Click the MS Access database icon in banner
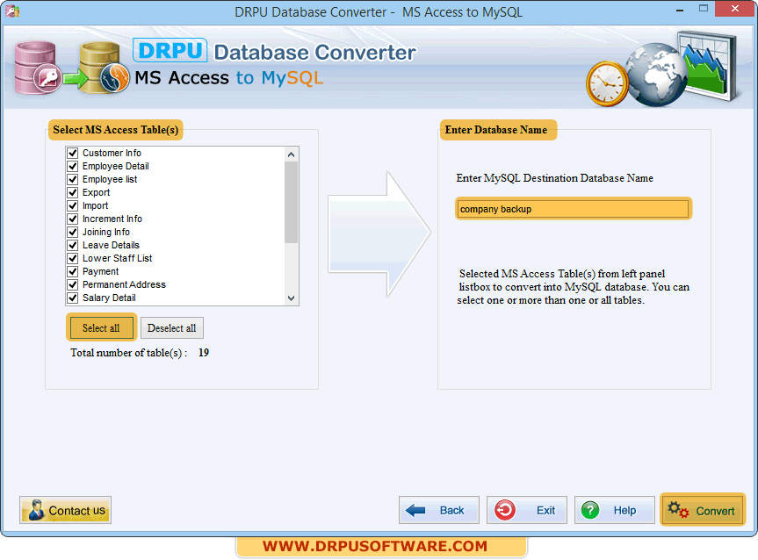The height and width of the screenshot is (560, 758). [x=38, y=68]
